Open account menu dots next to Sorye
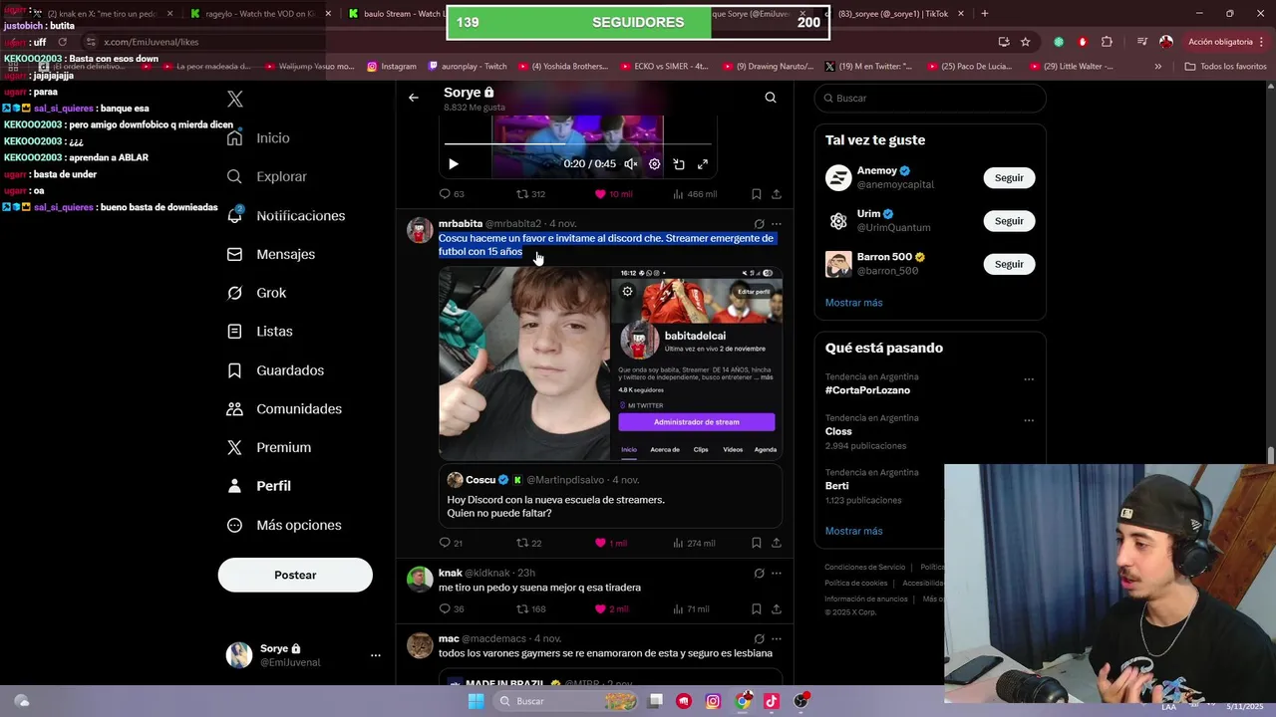This screenshot has height=717, width=1276. click(x=376, y=655)
